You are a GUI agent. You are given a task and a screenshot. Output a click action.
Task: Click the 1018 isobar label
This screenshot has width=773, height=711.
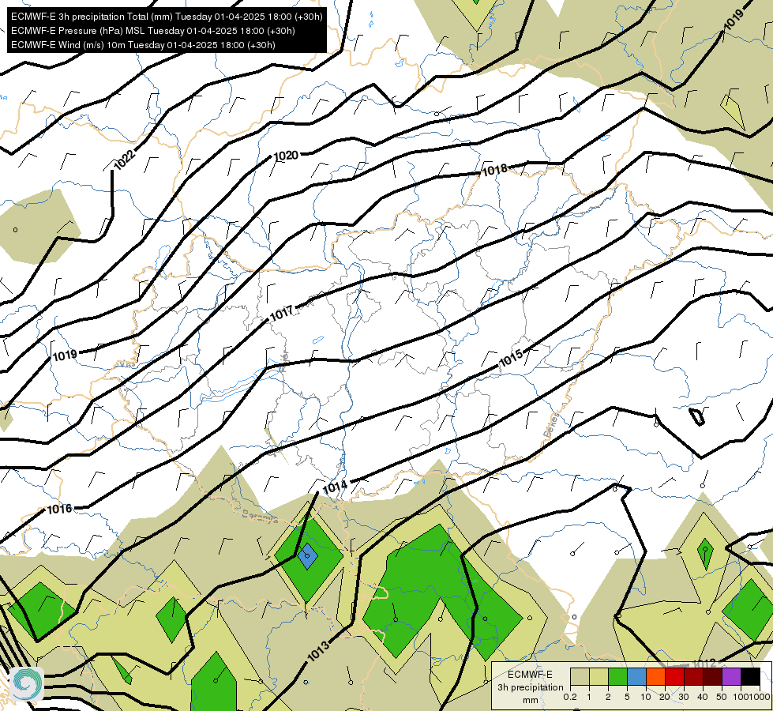pos(494,170)
